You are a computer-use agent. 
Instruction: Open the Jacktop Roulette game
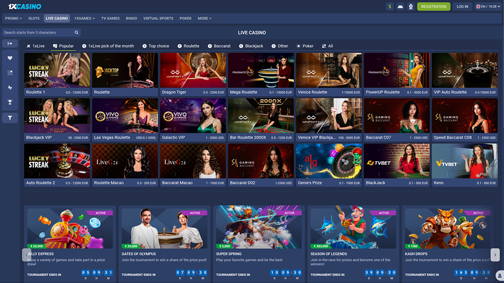click(x=125, y=74)
